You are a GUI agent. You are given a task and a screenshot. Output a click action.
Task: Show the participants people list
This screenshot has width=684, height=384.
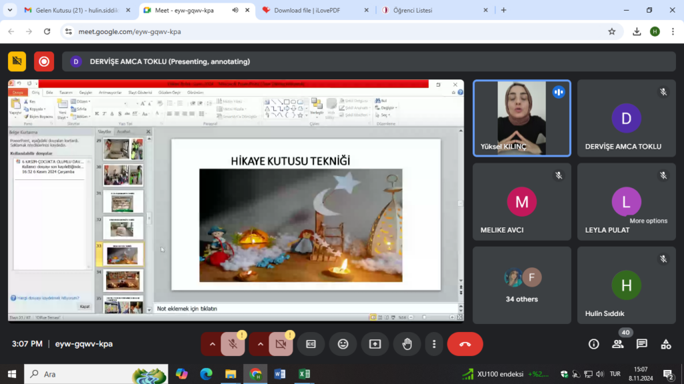pyautogui.click(x=618, y=344)
